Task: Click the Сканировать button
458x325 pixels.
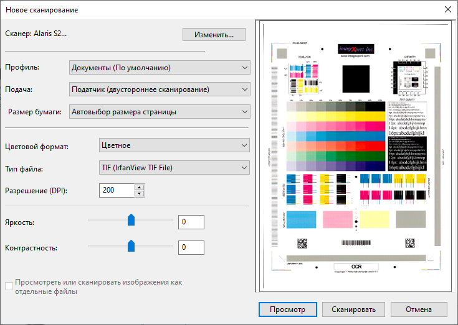Action: (x=353, y=309)
